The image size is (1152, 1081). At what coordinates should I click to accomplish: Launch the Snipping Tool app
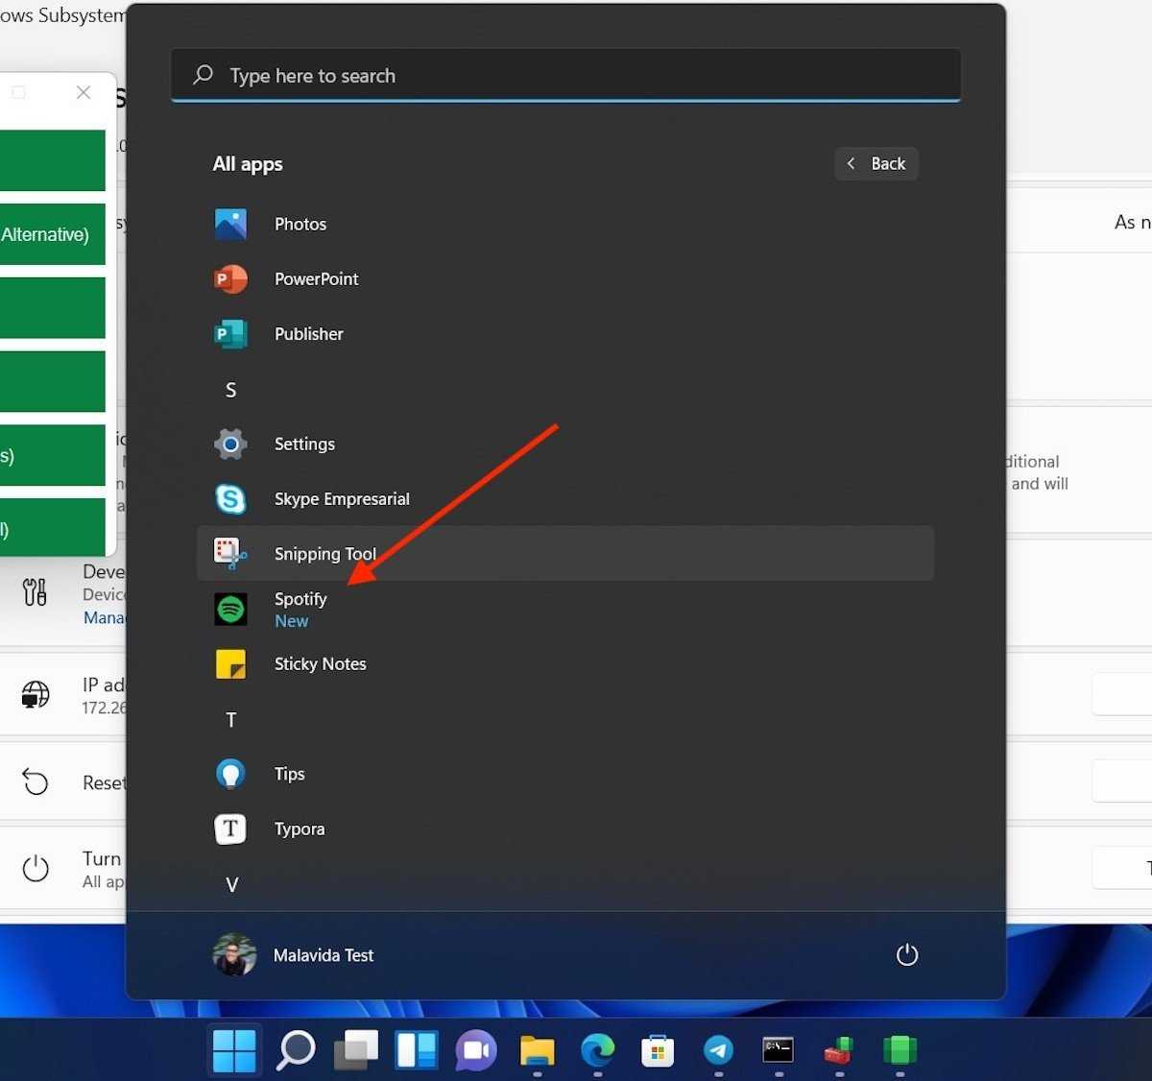(x=324, y=554)
